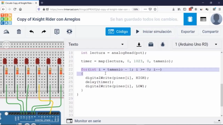Expand the Arduino Uno R3 board dropdown
This screenshot has height=125, width=223.
point(197,44)
